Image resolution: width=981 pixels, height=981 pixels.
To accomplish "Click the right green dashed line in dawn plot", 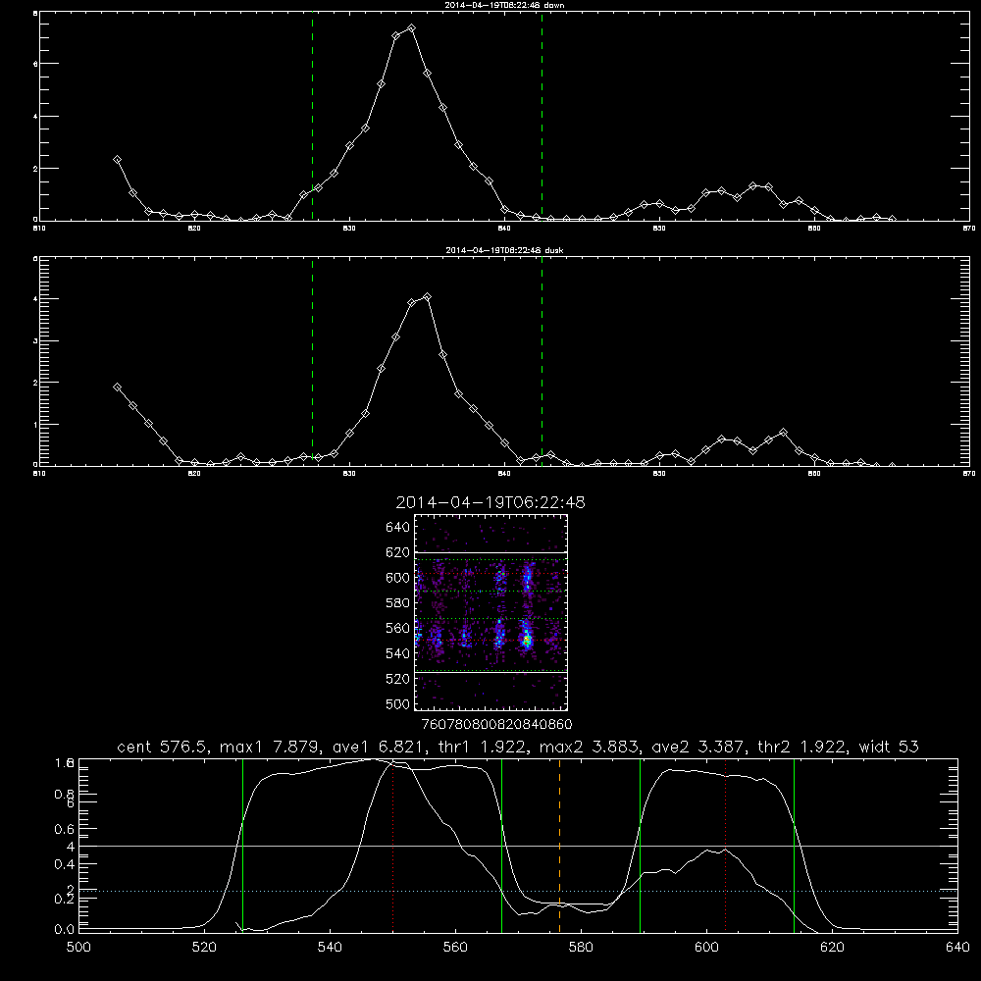I will coord(542,117).
